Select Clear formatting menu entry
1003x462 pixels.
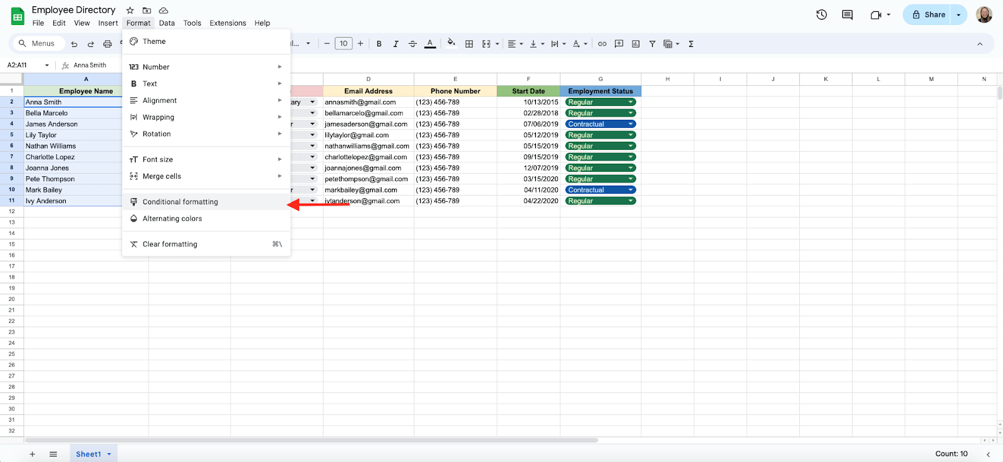pos(206,244)
